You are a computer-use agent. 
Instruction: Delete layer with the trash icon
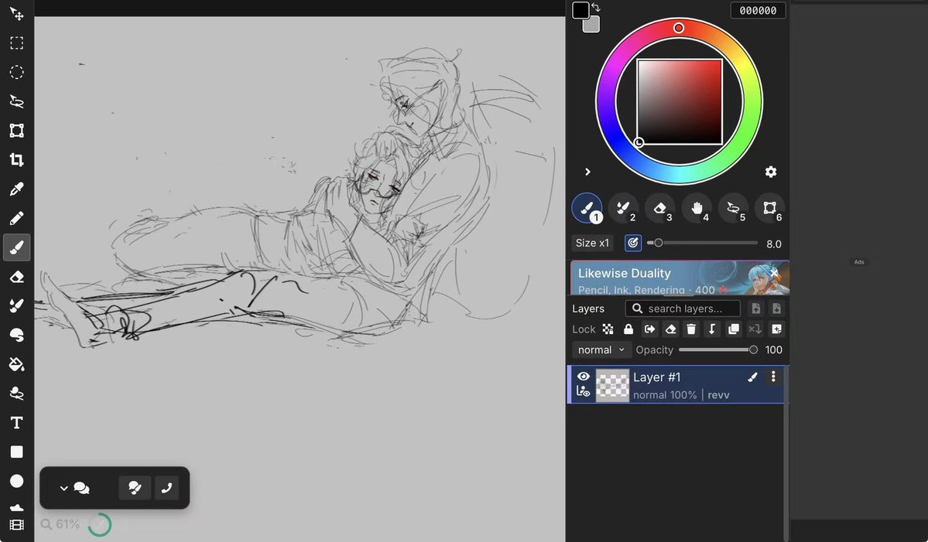click(691, 329)
